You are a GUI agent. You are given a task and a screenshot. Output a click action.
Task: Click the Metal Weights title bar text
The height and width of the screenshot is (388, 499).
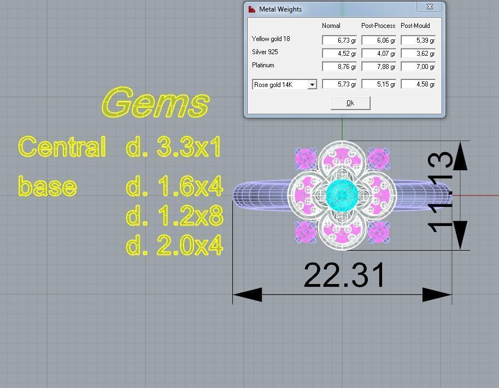click(x=280, y=9)
